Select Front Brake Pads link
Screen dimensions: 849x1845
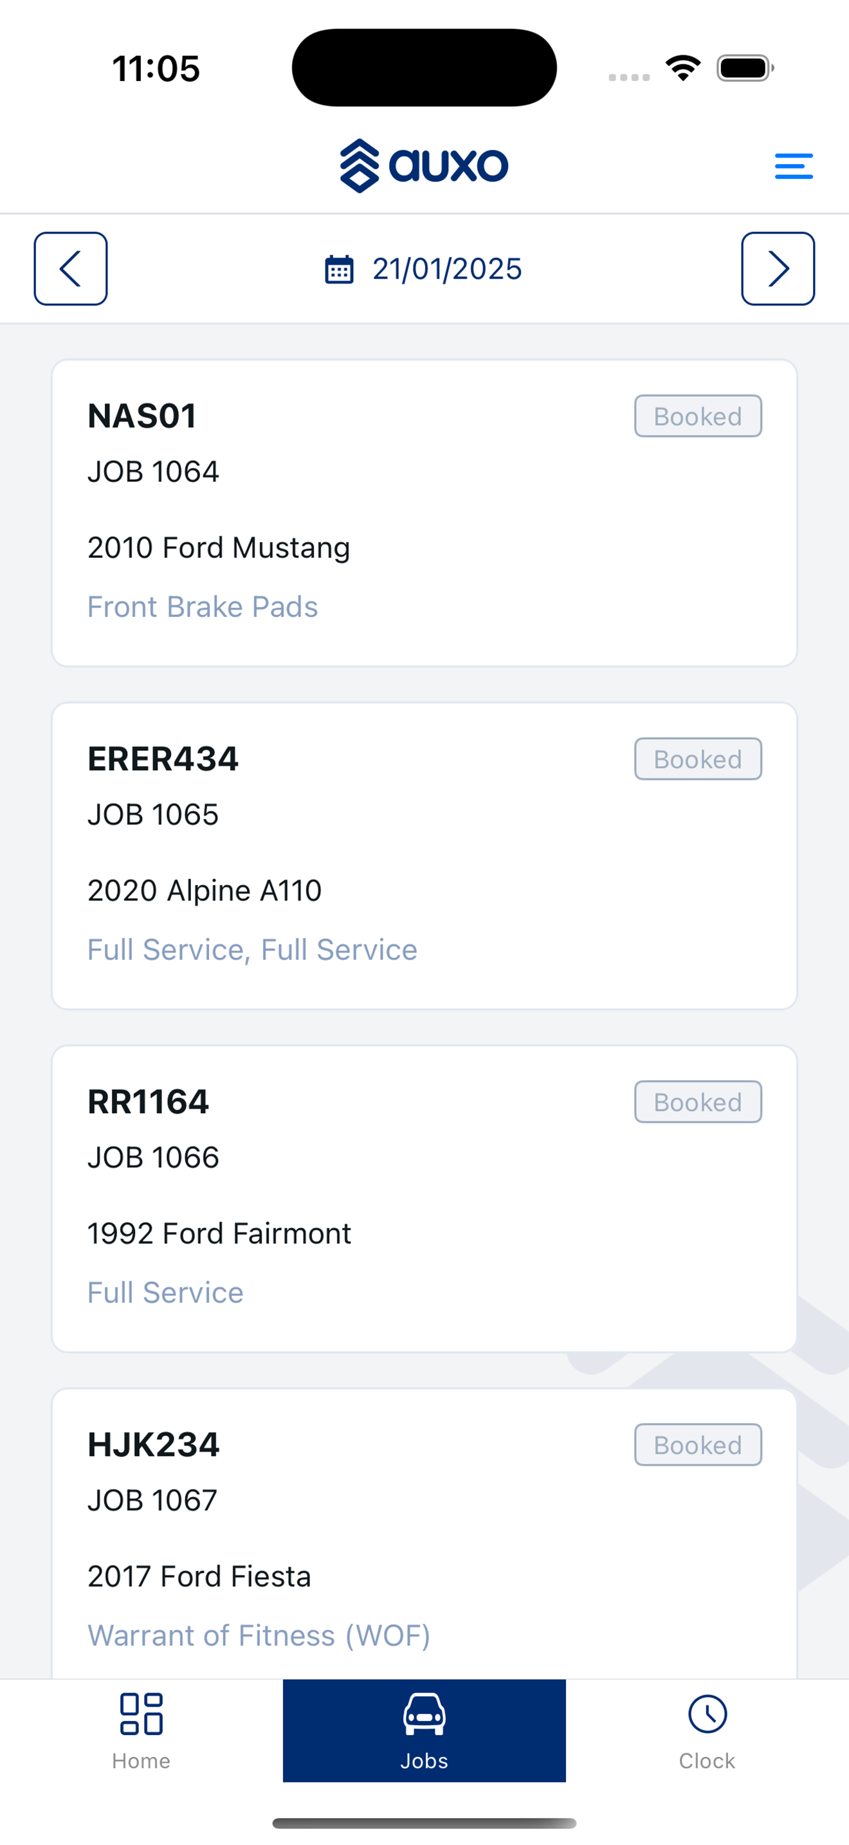tap(203, 607)
